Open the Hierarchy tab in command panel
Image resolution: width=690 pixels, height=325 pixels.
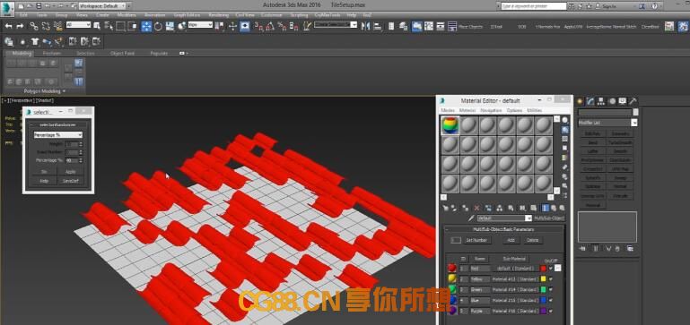(601, 101)
